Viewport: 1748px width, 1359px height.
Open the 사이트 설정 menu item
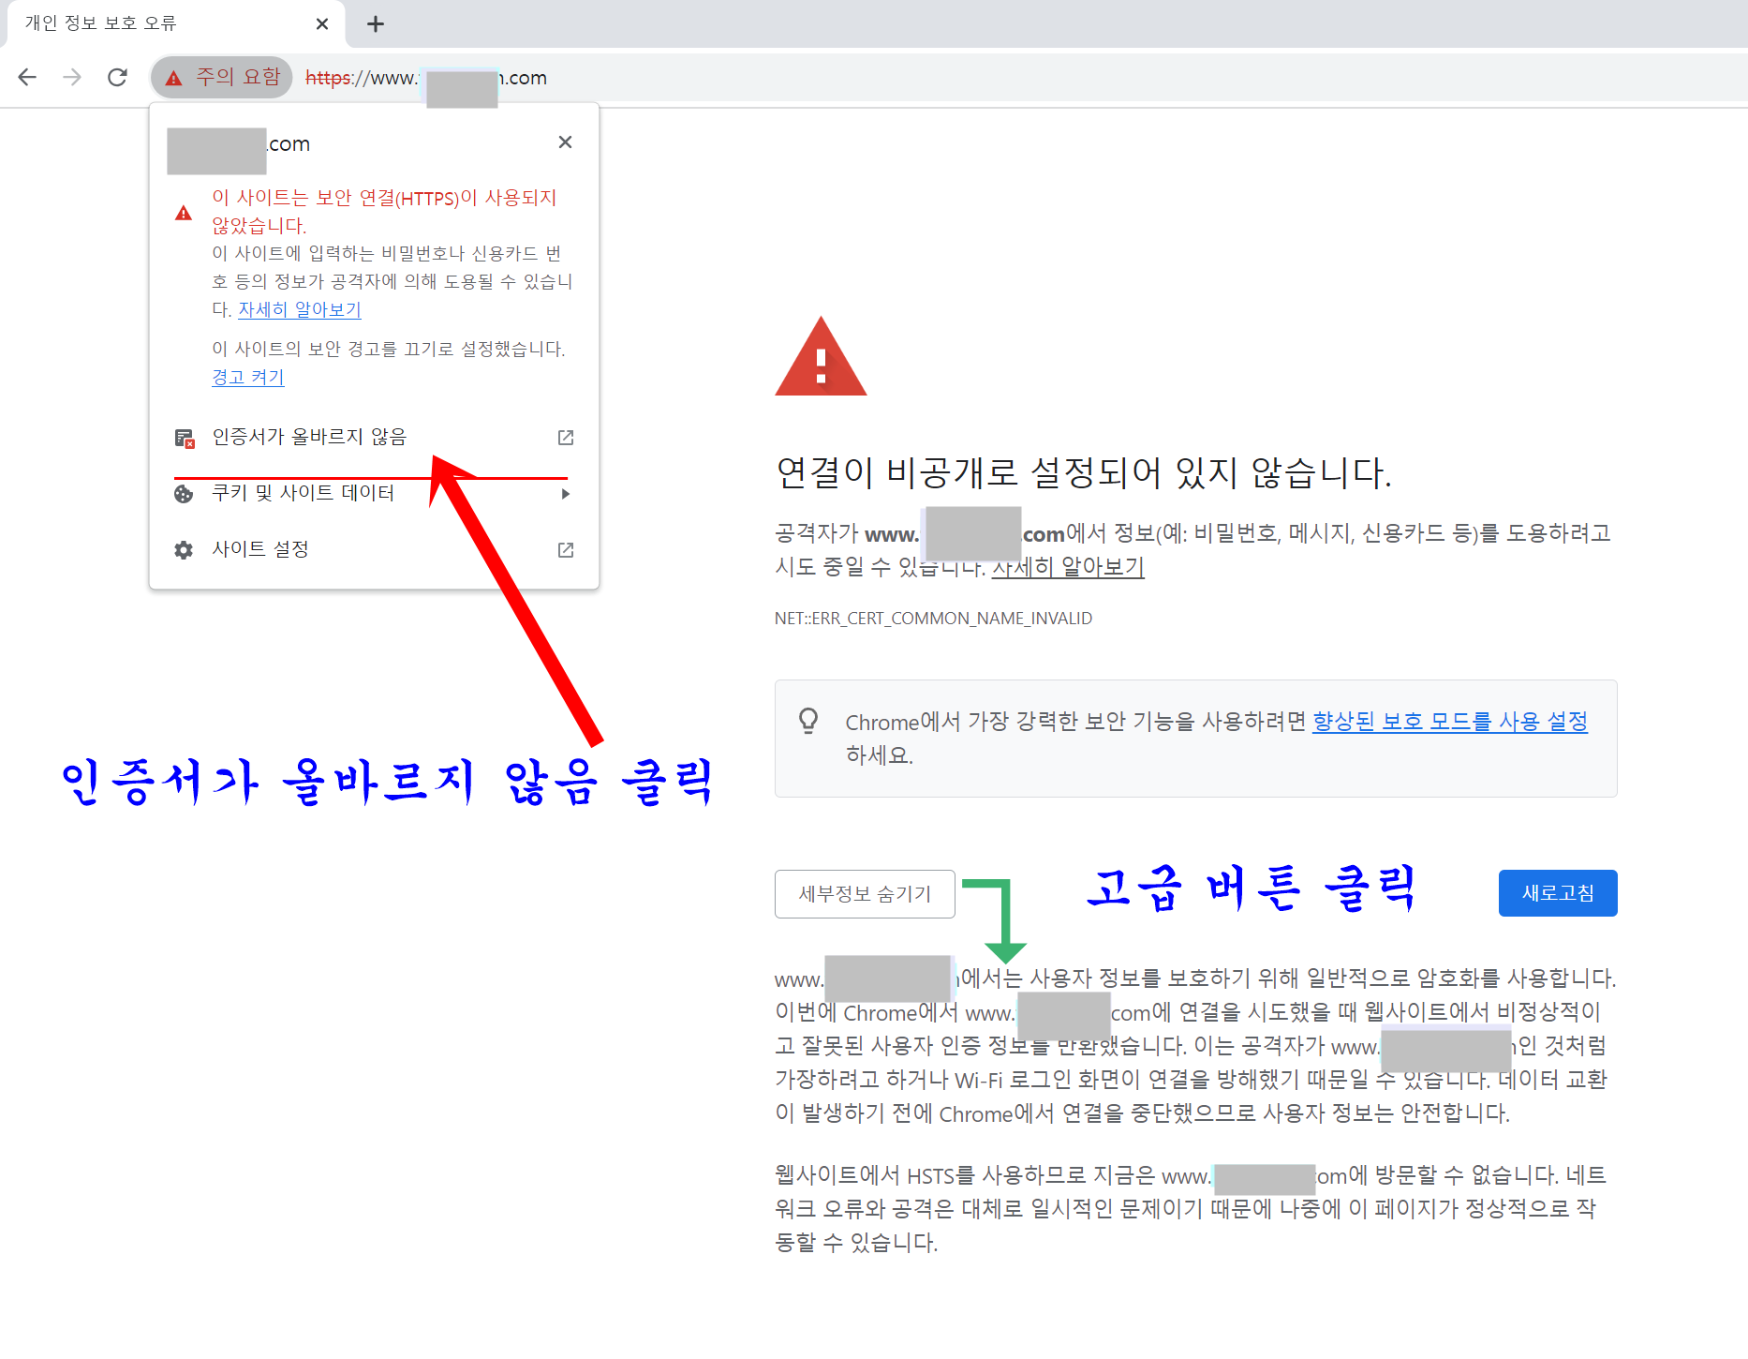(x=261, y=549)
